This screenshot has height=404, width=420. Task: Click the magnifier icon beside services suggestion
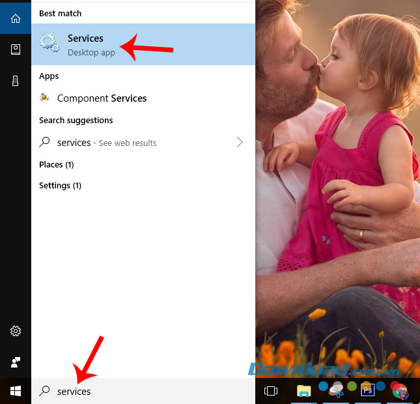pos(44,142)
